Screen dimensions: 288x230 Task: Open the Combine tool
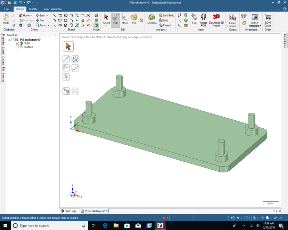tap(151, 19)
